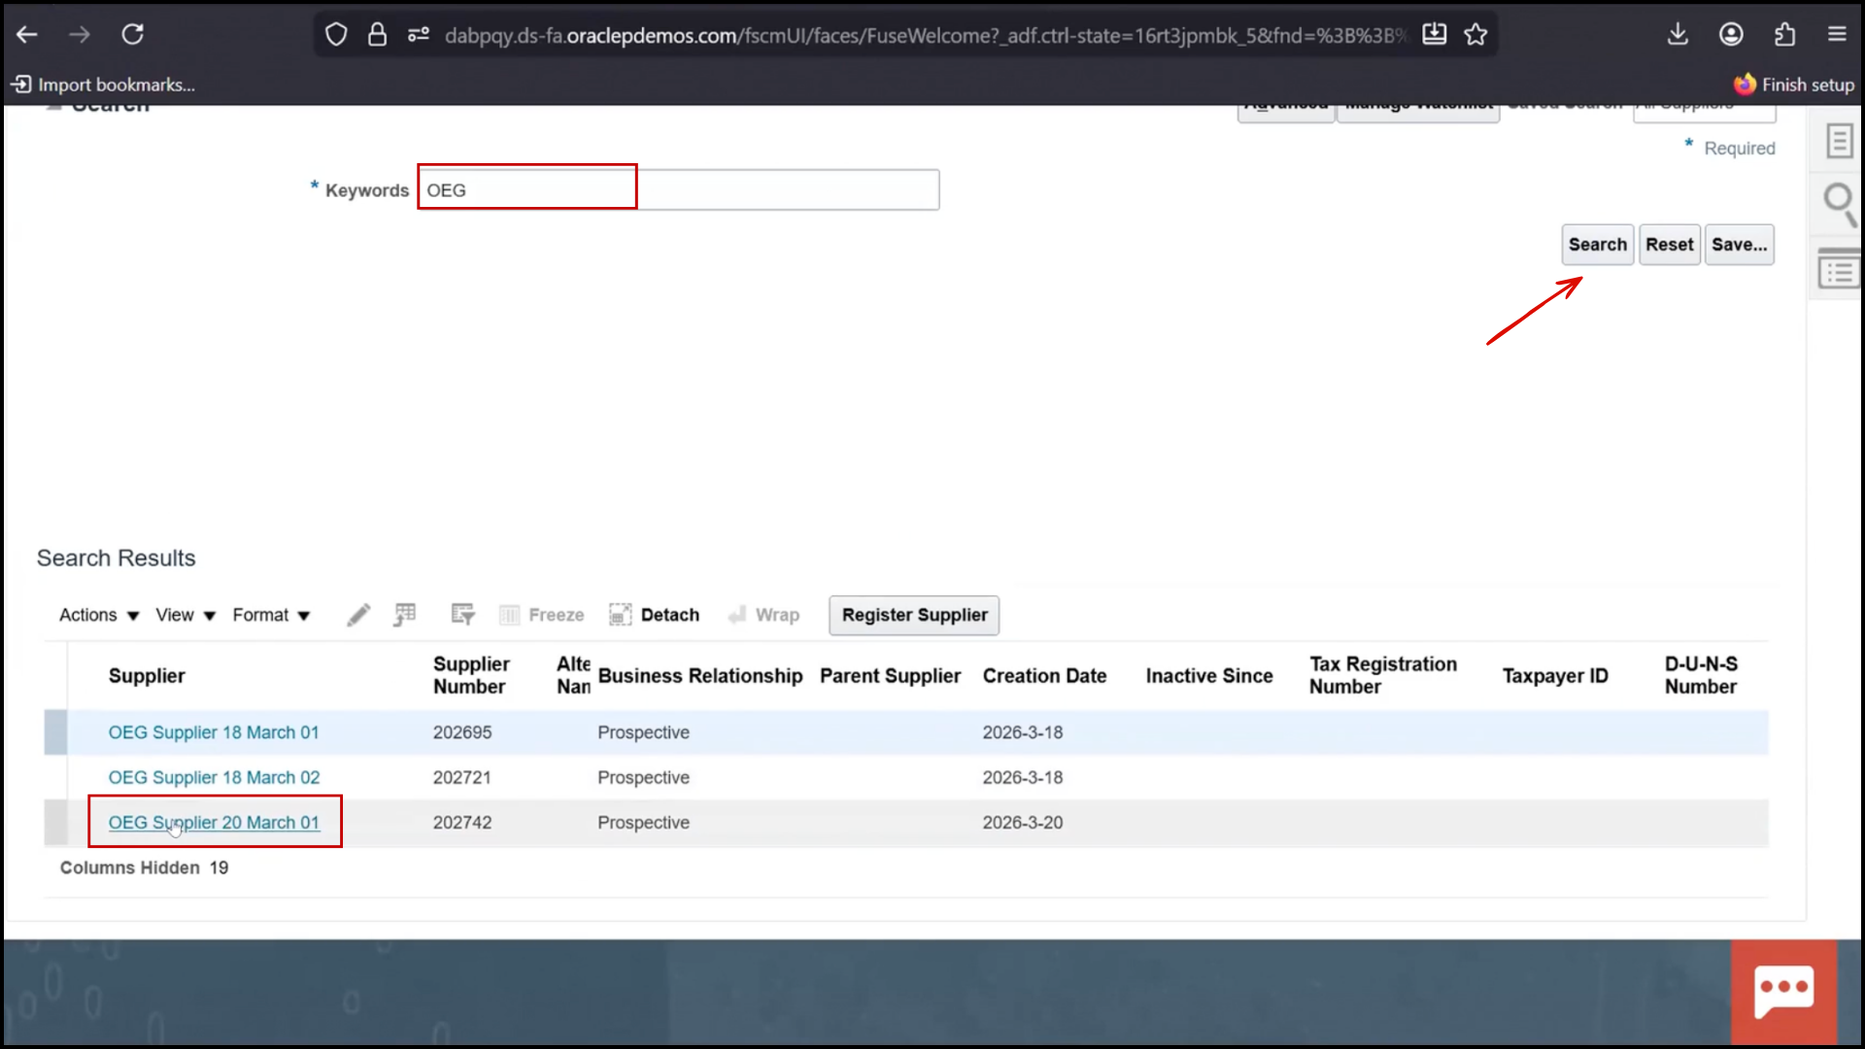Open the Actions dropdown menu
This screenshot has width=1865, height=1049.
(x=96, y=614)
